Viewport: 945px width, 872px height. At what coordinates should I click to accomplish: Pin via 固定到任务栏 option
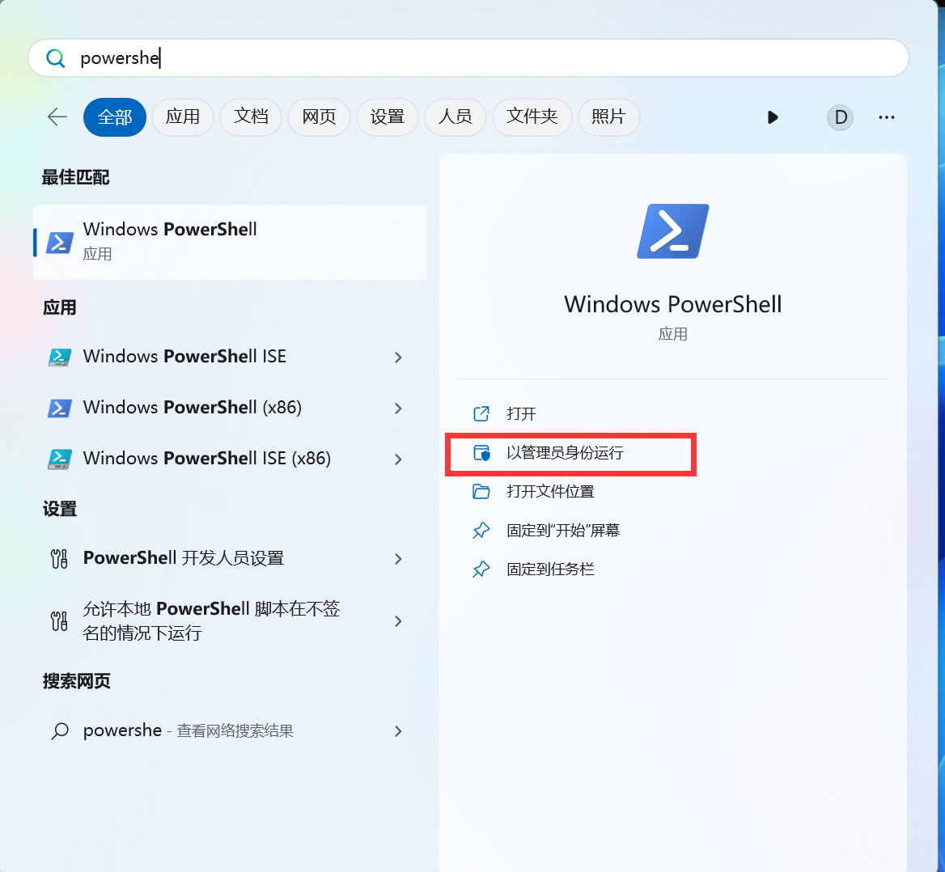pyautogui.click(x=550, y=569)
